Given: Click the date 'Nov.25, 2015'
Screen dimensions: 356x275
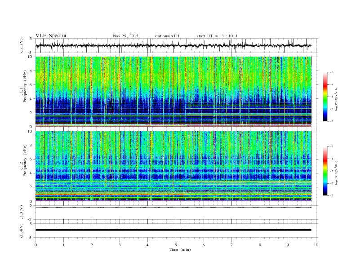Looking at the screenshot, I should [x=125, y=36].
